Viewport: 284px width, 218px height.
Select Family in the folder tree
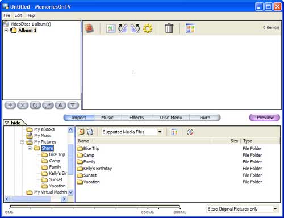point(55,167)
